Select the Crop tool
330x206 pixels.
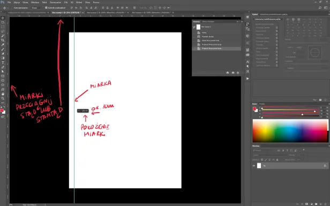3,40
